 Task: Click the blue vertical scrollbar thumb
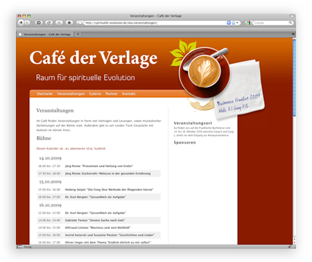(294, 78)
